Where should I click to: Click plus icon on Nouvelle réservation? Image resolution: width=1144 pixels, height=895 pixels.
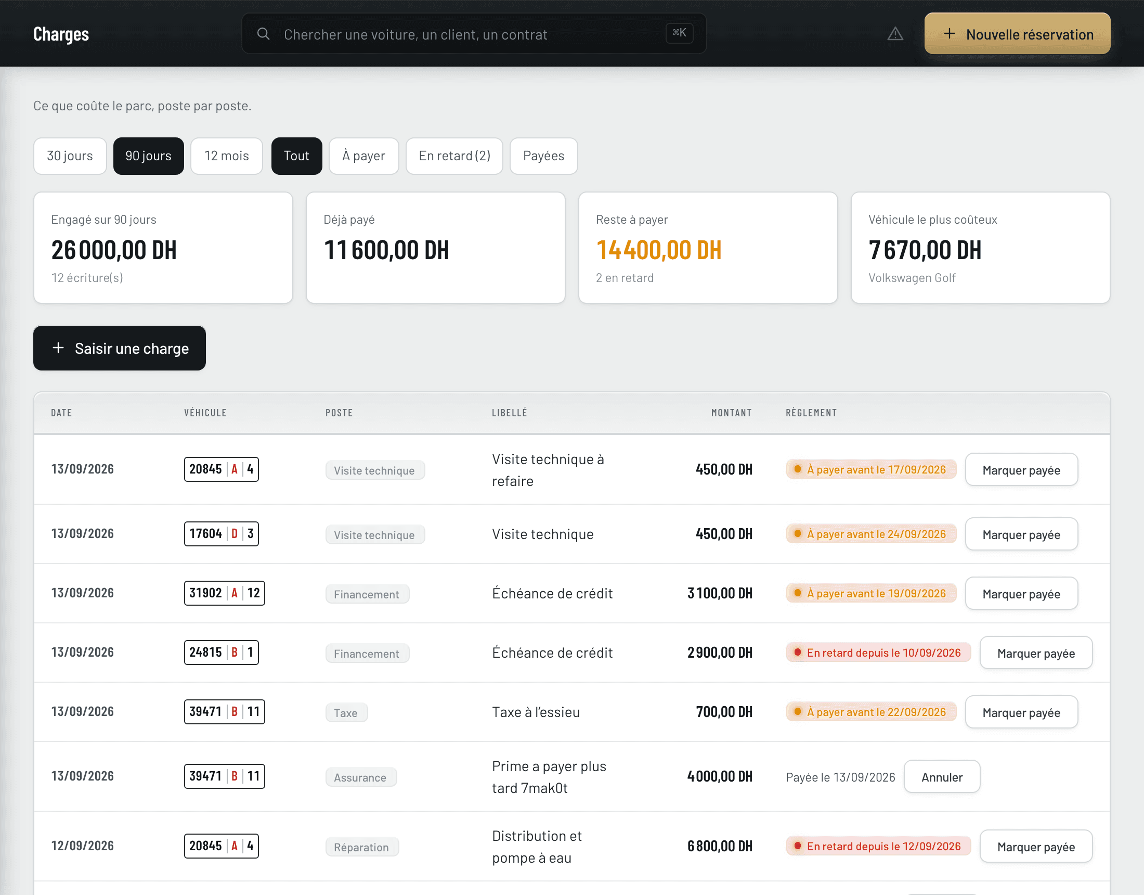949,33
